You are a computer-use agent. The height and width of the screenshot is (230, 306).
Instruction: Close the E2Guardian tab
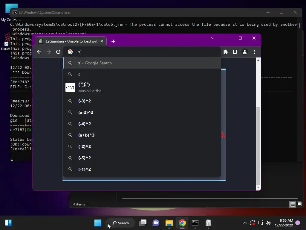click(102, 41)
